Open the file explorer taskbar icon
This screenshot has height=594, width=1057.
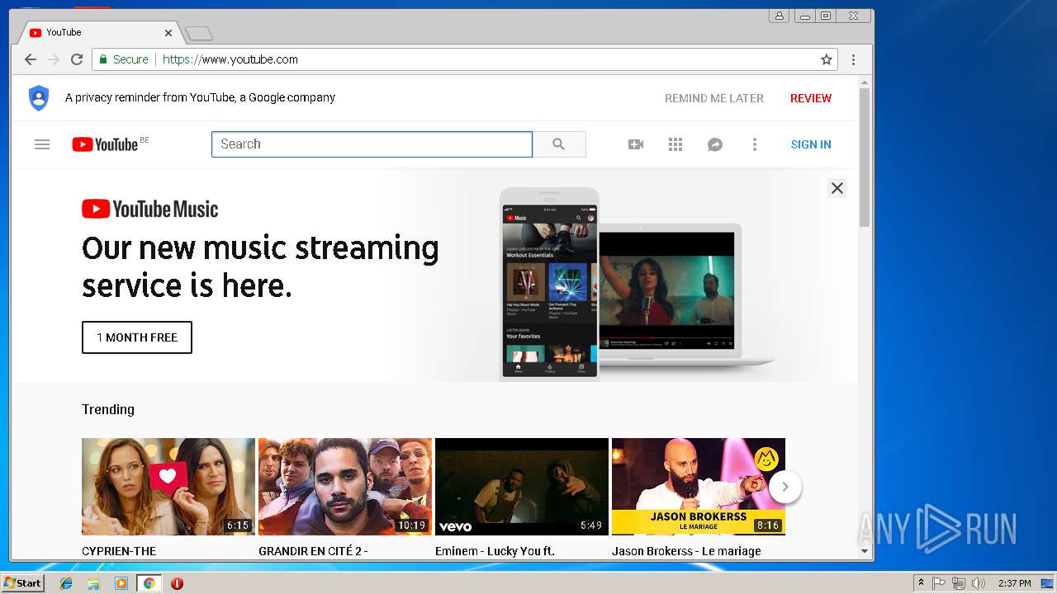[93, 583]
